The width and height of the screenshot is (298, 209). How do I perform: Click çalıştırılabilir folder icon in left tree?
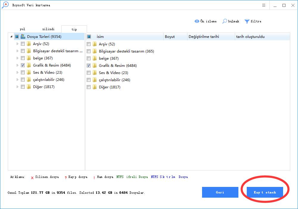(x=29, y=79)
